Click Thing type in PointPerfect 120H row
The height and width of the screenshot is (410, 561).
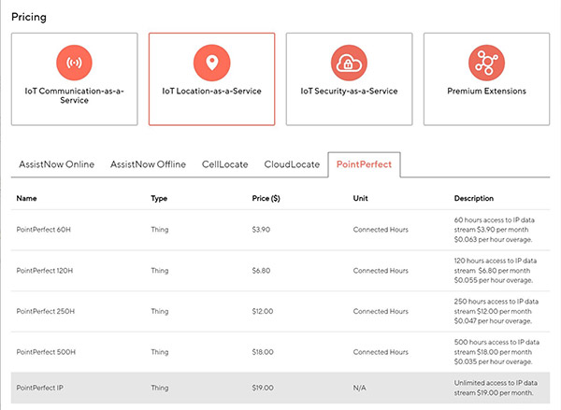coord(160,271)
